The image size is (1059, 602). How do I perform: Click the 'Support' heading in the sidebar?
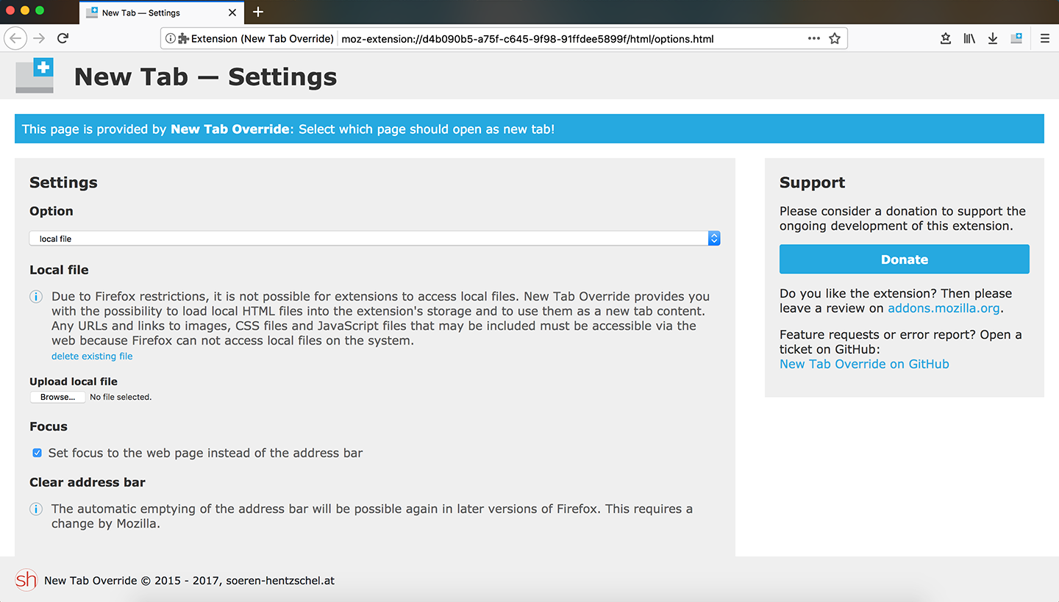click(x=813, y=182)
